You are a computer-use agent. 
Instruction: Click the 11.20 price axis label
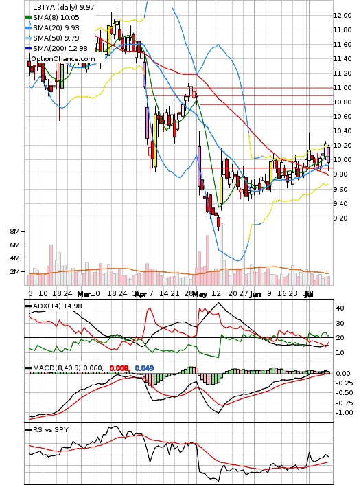point(342,74)
